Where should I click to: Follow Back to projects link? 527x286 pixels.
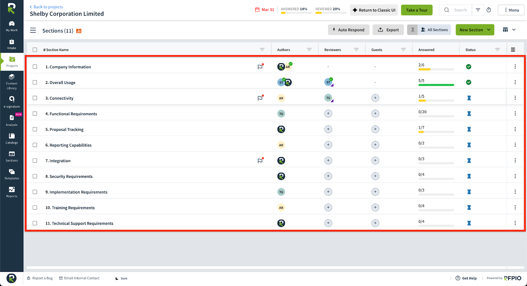click(46, 7)
